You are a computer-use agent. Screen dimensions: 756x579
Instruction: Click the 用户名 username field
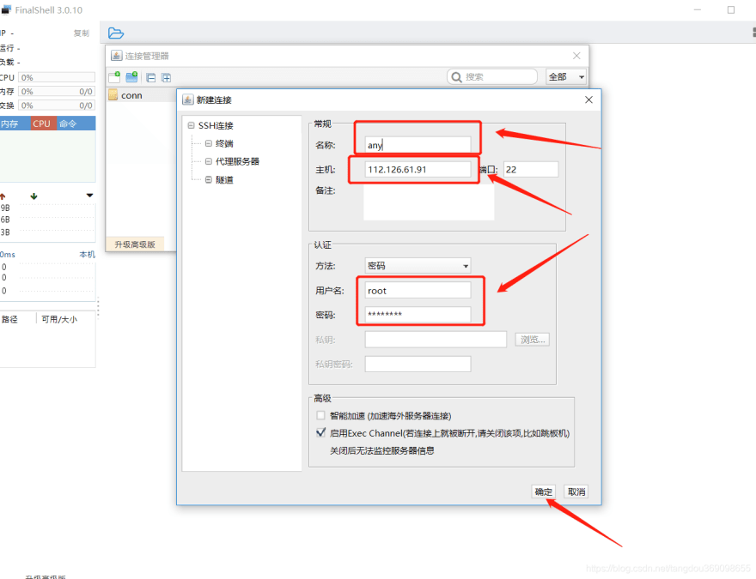[x=418, y=290]
